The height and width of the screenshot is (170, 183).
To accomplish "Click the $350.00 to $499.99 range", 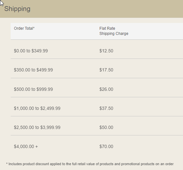I will click(x=33, y=70).
